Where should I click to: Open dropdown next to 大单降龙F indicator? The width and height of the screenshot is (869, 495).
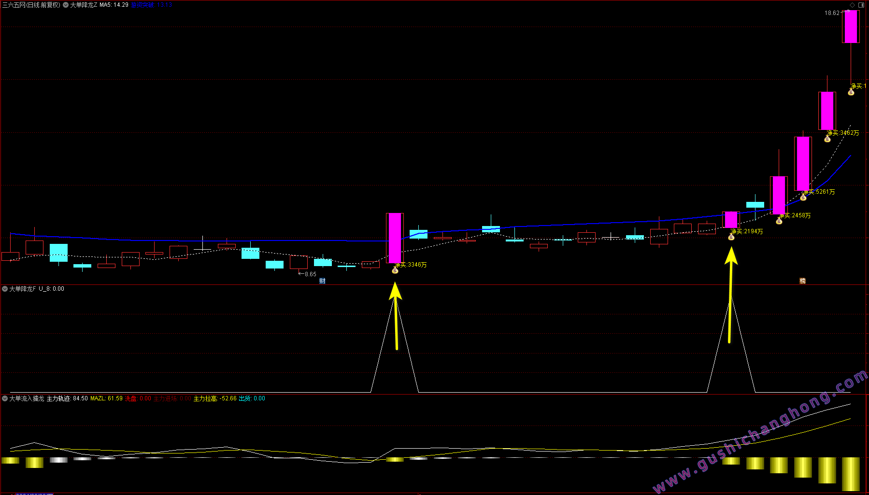pos(5,289)
